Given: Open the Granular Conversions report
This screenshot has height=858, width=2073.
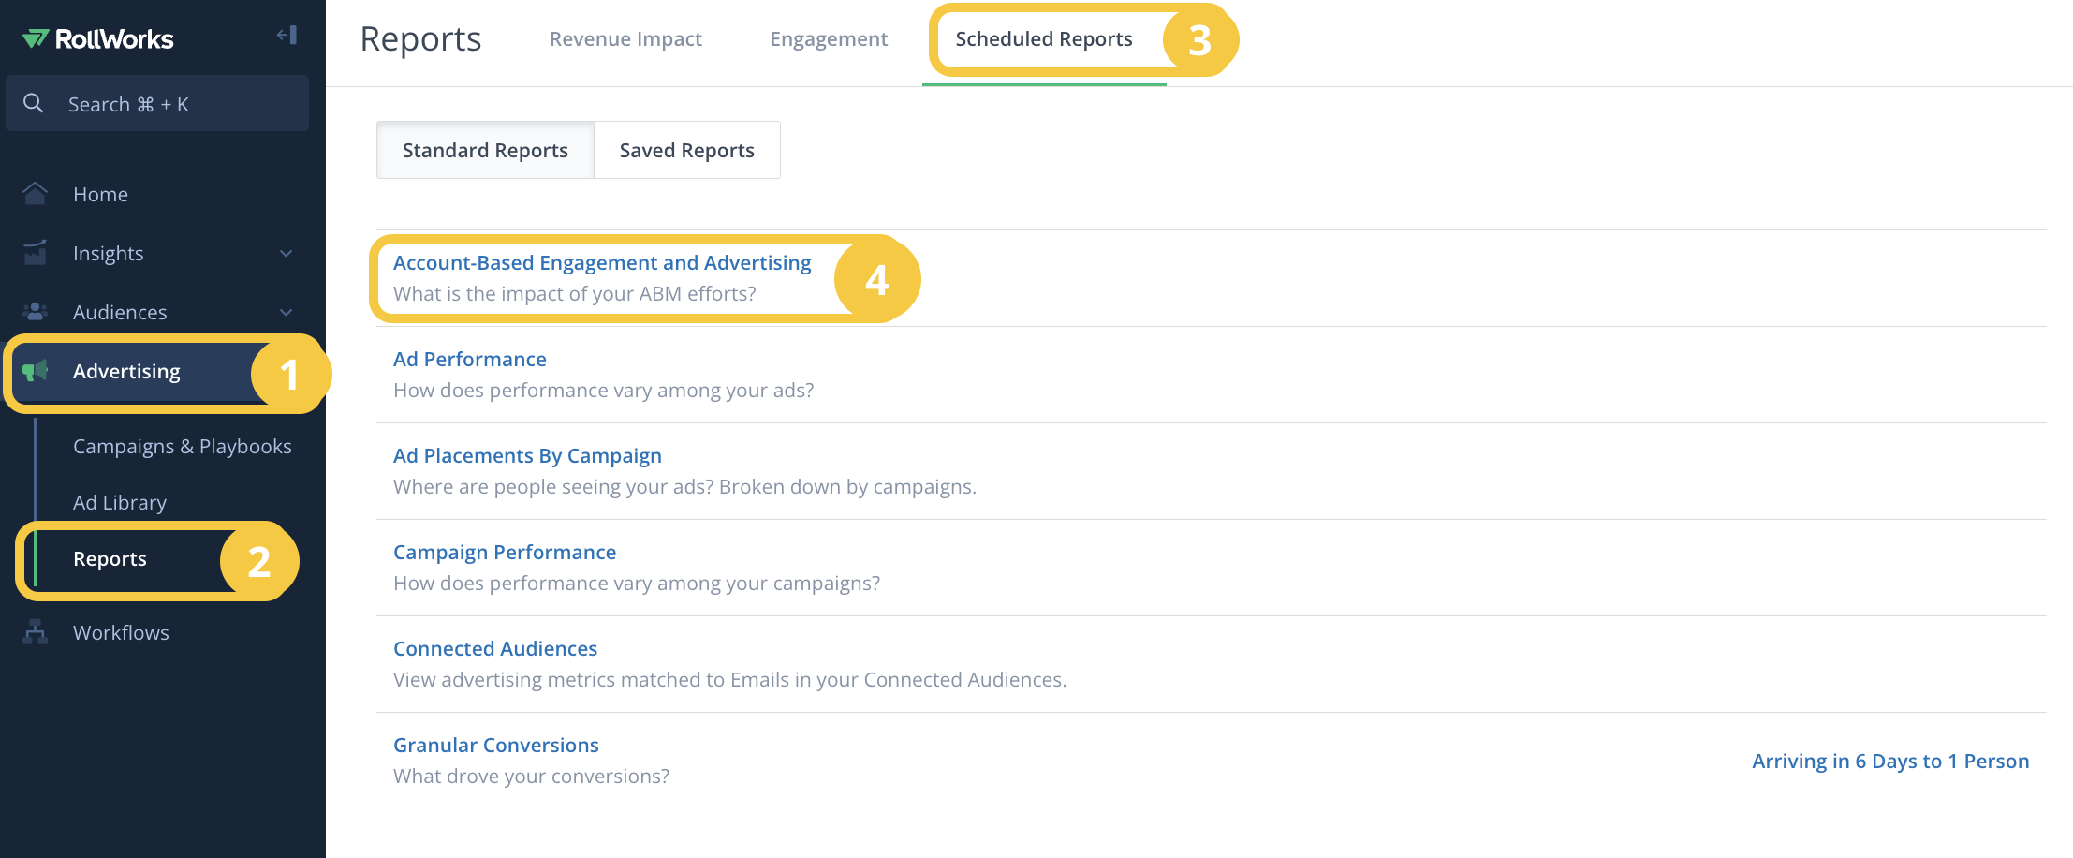Looking at the screenshot, I should point(496,745).
